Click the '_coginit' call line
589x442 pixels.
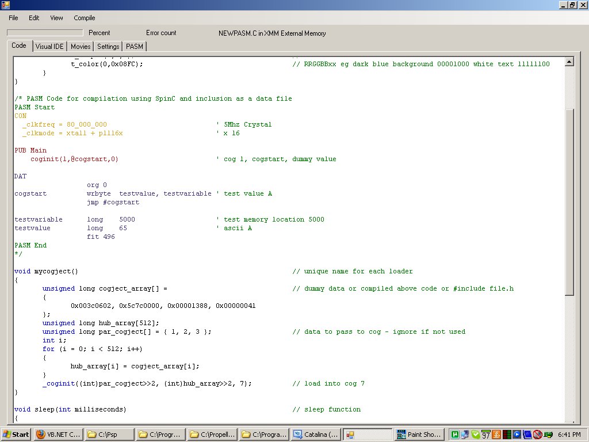tap(147, 383)
